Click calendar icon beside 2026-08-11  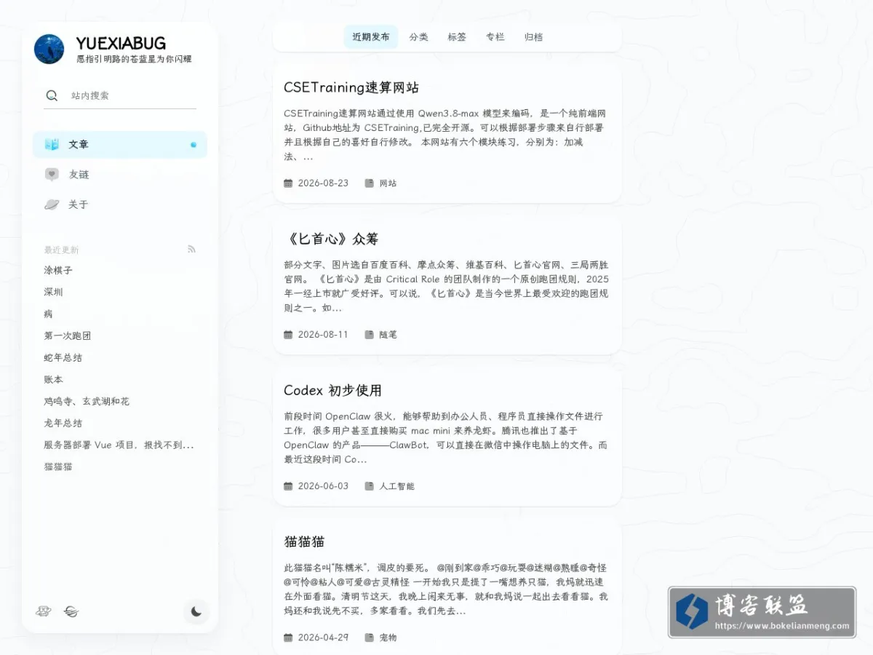(288, 335)
